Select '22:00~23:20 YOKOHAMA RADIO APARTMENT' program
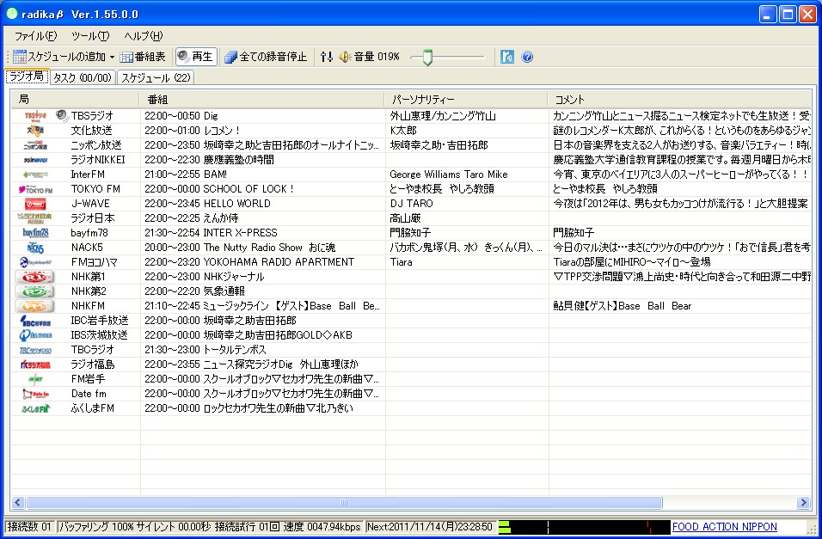Screen dimensions: 822x539 coord(249,262)
